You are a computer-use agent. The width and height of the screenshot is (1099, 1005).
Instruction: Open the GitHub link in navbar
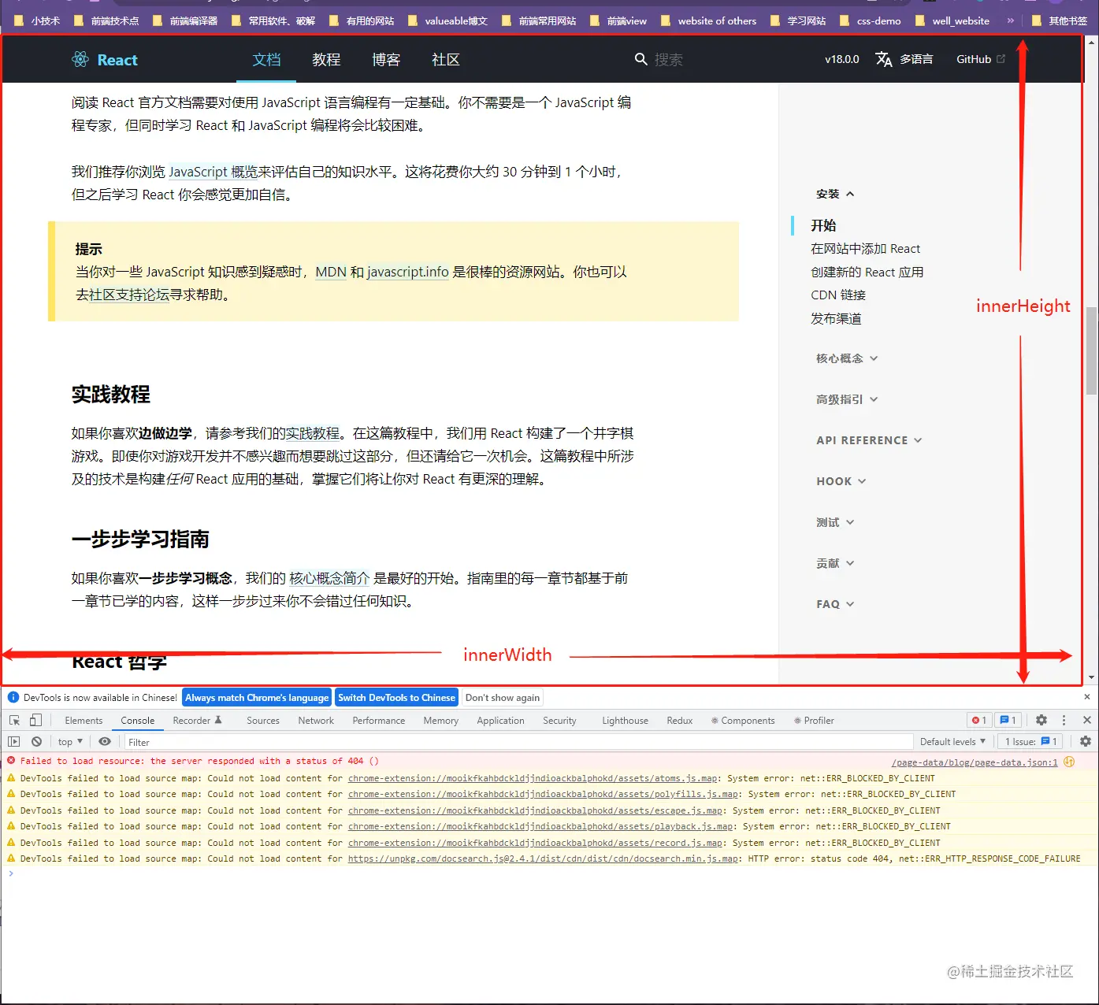click(x=981, y=59)
